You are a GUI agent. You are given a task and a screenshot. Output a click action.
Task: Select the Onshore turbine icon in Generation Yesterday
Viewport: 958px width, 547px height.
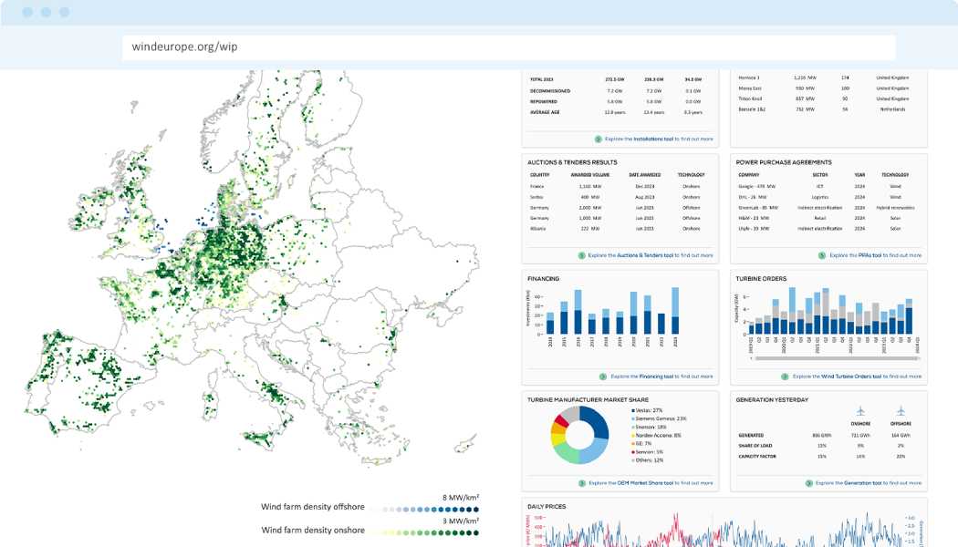coord(860,410)
